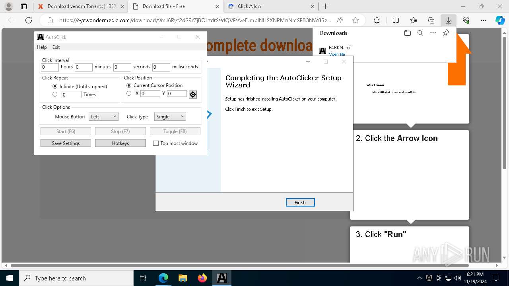Open AutoClick Help menu

[42, 47]
